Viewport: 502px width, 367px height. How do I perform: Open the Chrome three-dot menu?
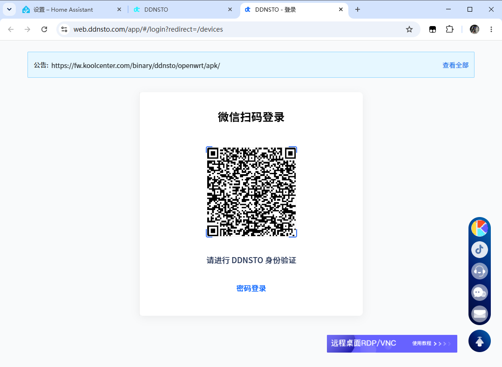coord(491,29)
